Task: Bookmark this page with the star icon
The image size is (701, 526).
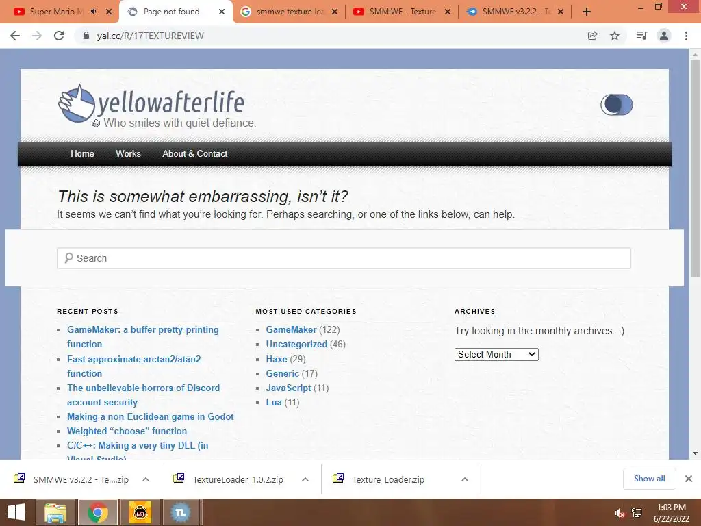Action: tap(615, 36)
